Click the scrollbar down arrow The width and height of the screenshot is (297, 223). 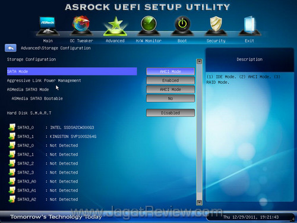(x=199, y=203)
